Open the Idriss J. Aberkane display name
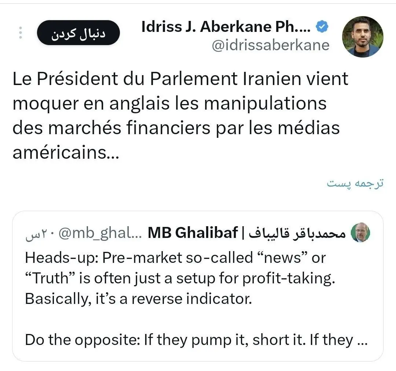Image resolution: width=396 pixels, height=371 pixels. (226, 27)
